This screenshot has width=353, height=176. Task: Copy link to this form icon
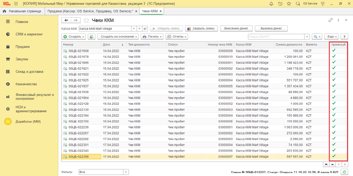[331, 20]
